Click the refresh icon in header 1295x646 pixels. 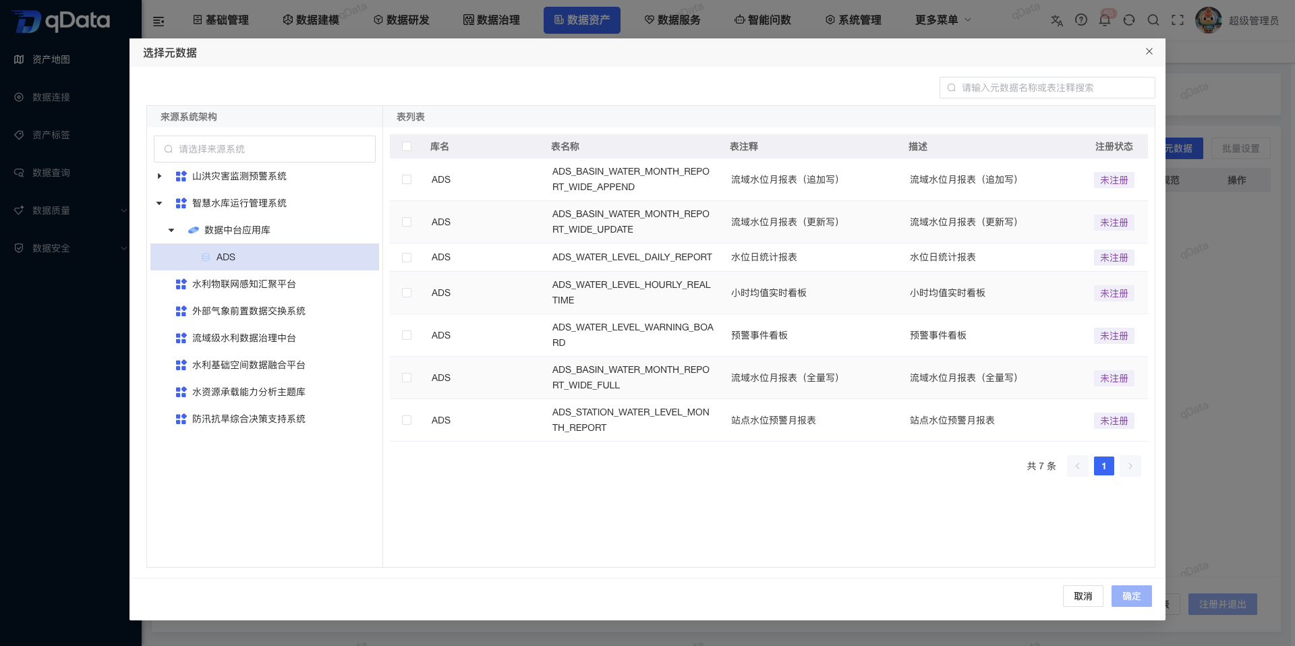point(1129,20)
